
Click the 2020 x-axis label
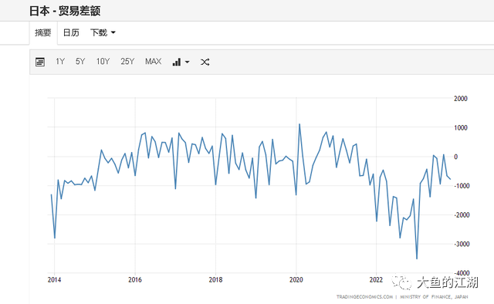click(x=296, y=280)
